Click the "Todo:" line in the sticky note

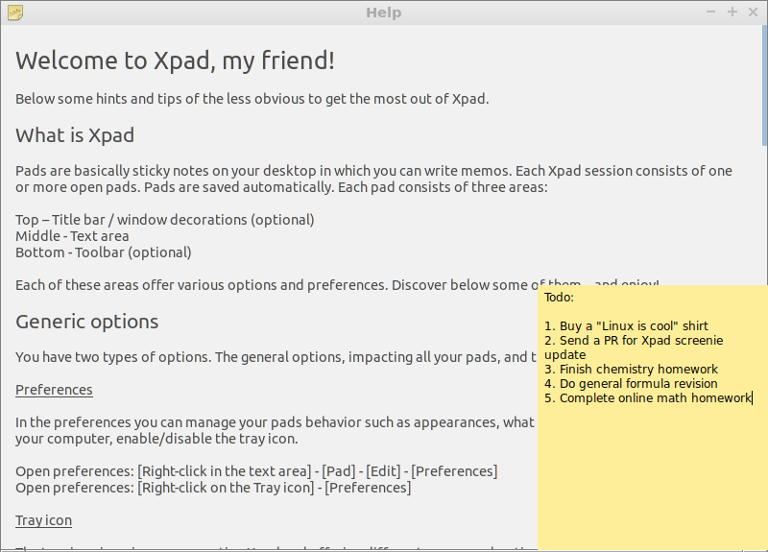pos(559,298)
